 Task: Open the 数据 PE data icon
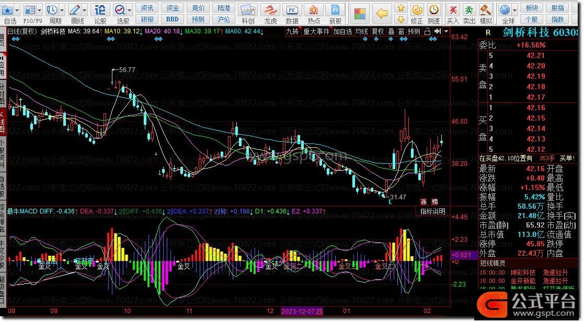click(292, 10)
